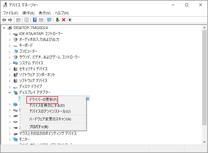Image resolution: width=208 pixels, height=153 pixels.
Task: Select the DESKTOP-7MG0D24 root label
Action: coord(31,28)
